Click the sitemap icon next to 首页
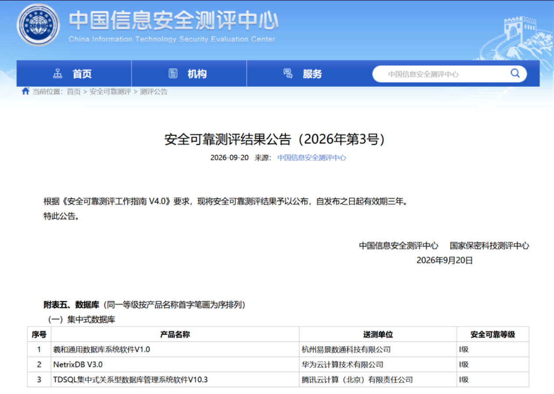The image size is (554, 394). pyautogui.click(x=58, y=74)
